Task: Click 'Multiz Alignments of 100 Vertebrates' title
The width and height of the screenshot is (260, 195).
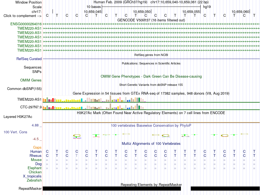Action: click(151, 143)
